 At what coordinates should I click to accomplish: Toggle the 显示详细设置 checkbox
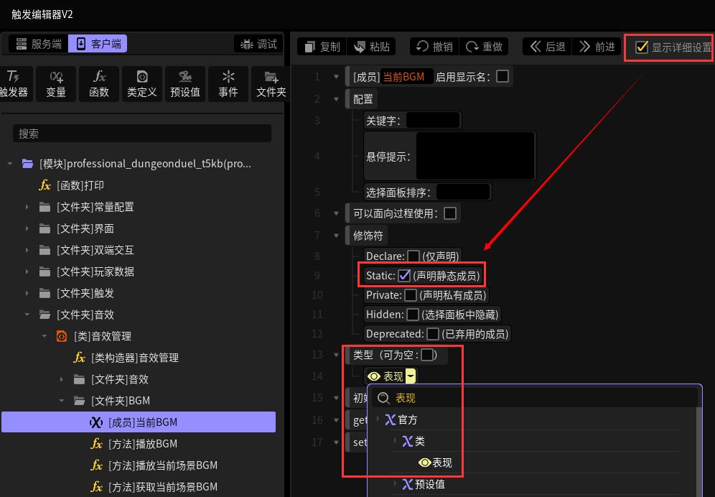642,47
